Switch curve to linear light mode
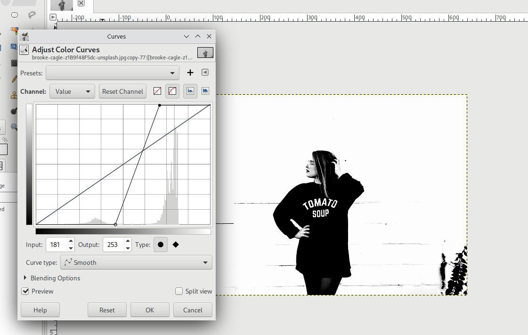This screenshot has width=528, height=335. pyautogui.click(x=157, y=91)
